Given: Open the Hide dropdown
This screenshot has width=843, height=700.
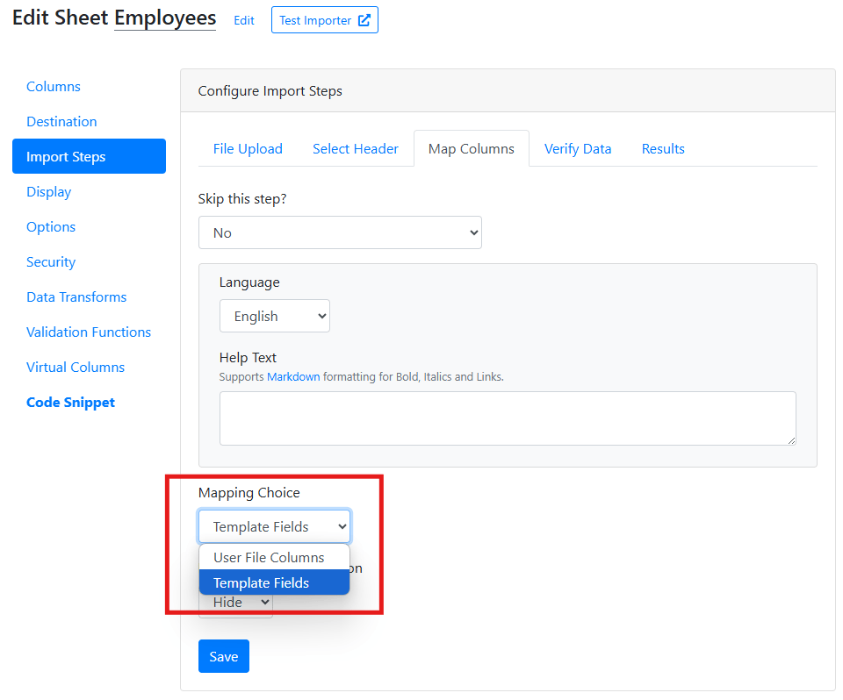Looking at the screenshot, I should tap(235, 603).
